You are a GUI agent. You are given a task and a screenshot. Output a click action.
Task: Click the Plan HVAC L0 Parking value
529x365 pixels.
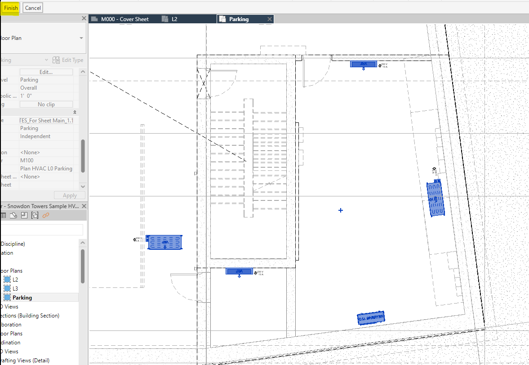coord(46,169)
